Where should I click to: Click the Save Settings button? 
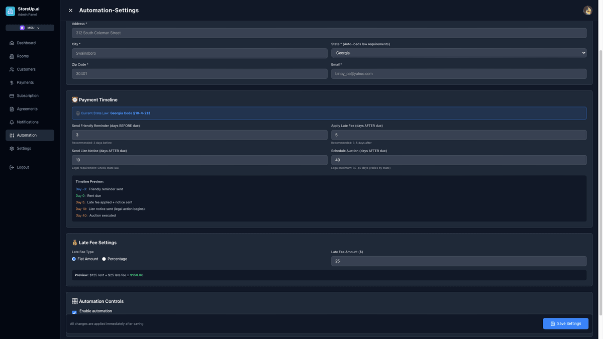(x=565, y=323)
